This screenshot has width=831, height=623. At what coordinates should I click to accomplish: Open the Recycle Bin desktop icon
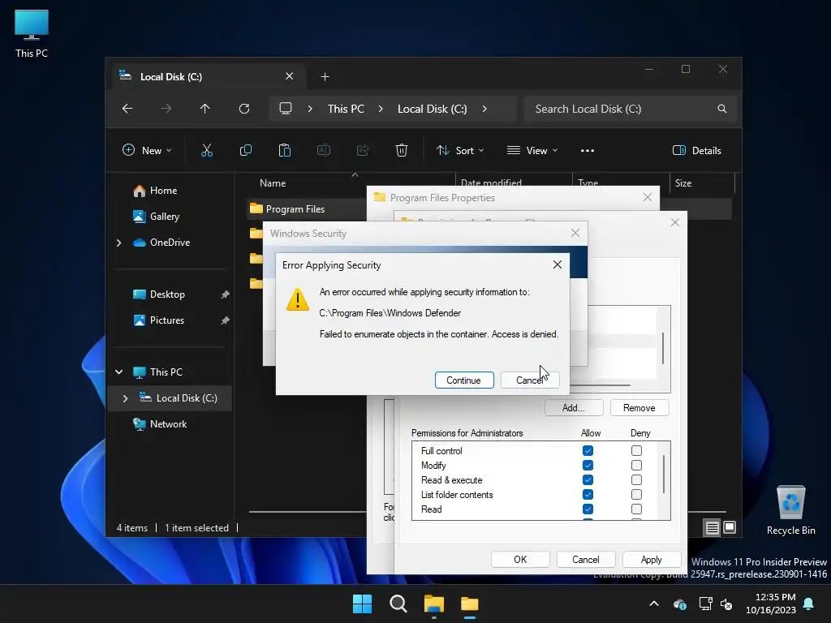coord(790,510)
